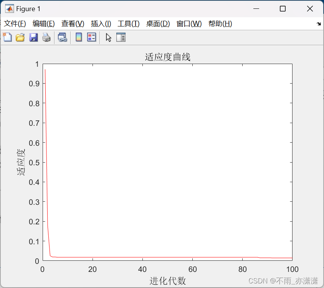This screenshot has width=324, height=288.
Task: Toggle the edit plot arrow tool
Action: pyautogui.click(x=108, y=38)
